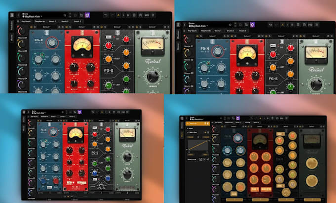Toggle FG-S module power in top-left window
The width and height of the screenshot is (336, 203).
point(102,27)
